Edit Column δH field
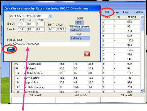147x111 pixels. point(40,24)
